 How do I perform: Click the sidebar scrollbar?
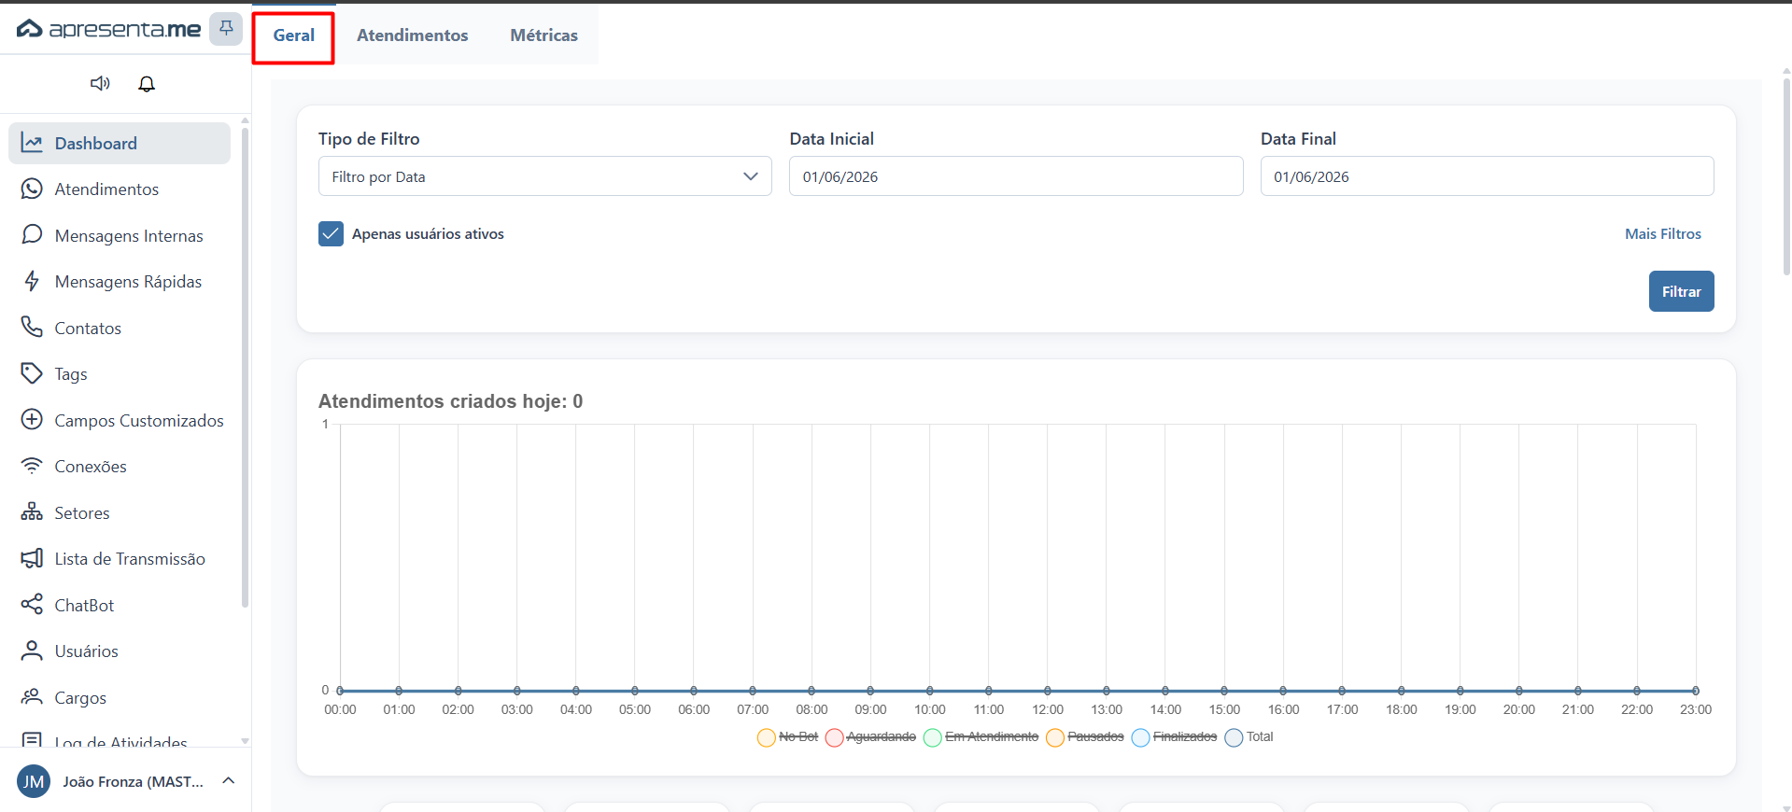click(x=245, y=367)
